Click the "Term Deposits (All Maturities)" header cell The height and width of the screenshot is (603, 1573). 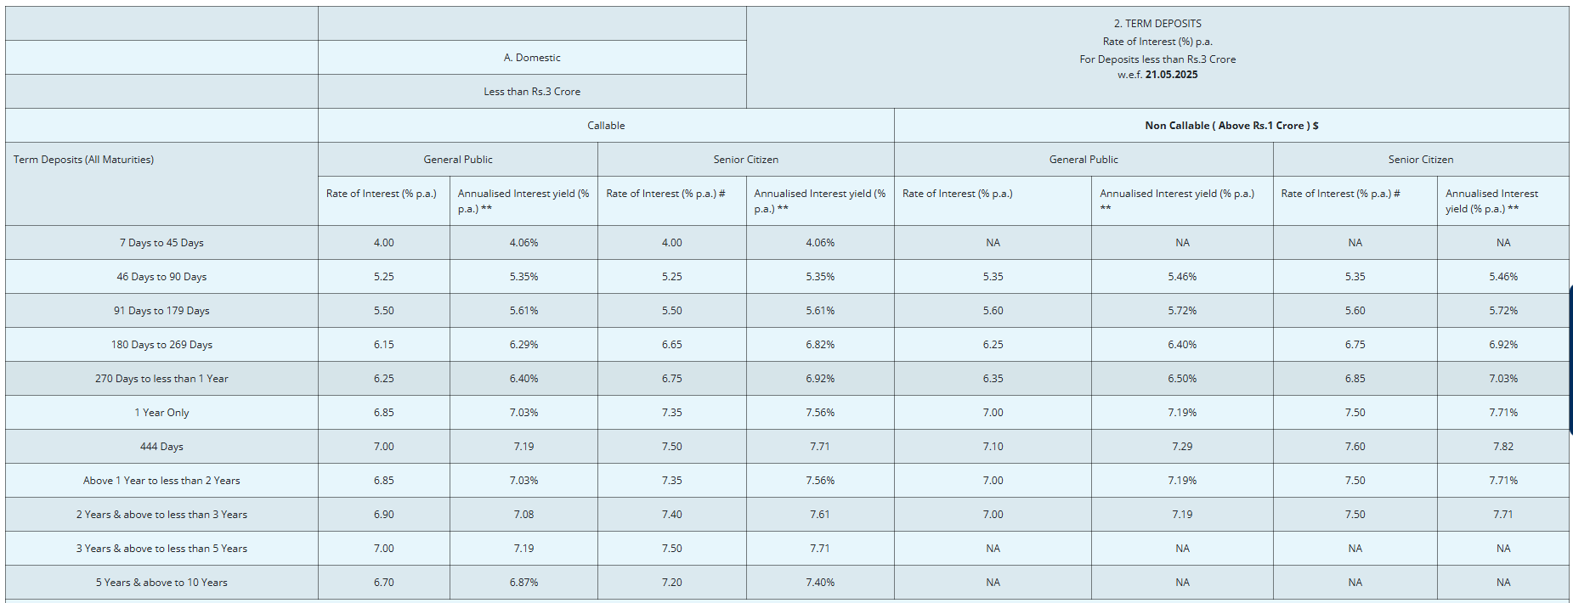(83, 160)
